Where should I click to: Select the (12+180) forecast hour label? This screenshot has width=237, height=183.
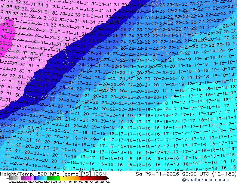224,174
